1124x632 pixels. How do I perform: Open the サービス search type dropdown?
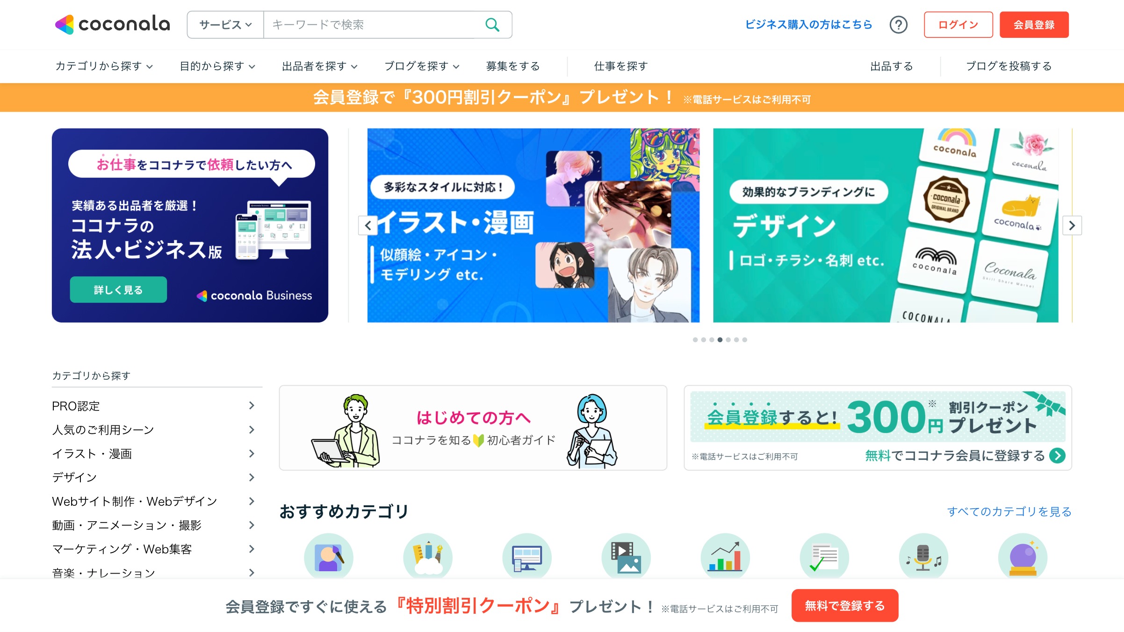coord(226,25)
